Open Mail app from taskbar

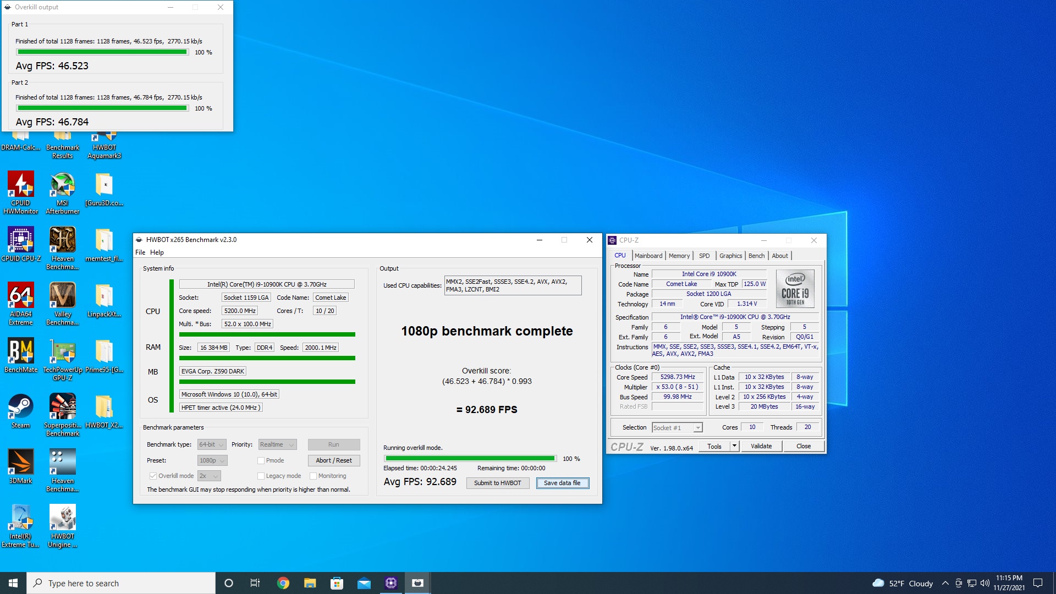pyautogui.click(x=364, y=583)
